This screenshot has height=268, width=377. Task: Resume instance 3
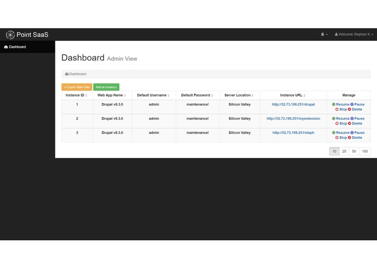(341, 133)
